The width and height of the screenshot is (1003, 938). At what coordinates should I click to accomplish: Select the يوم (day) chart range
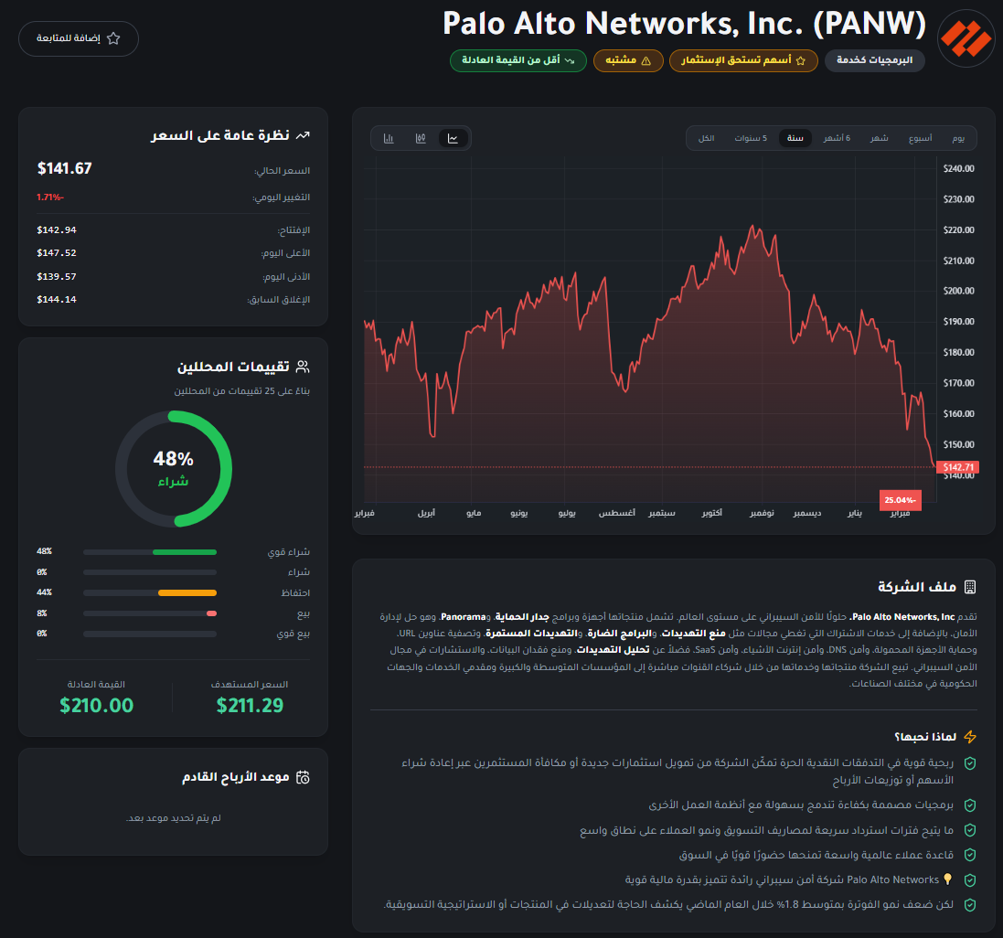pos(957,138)
